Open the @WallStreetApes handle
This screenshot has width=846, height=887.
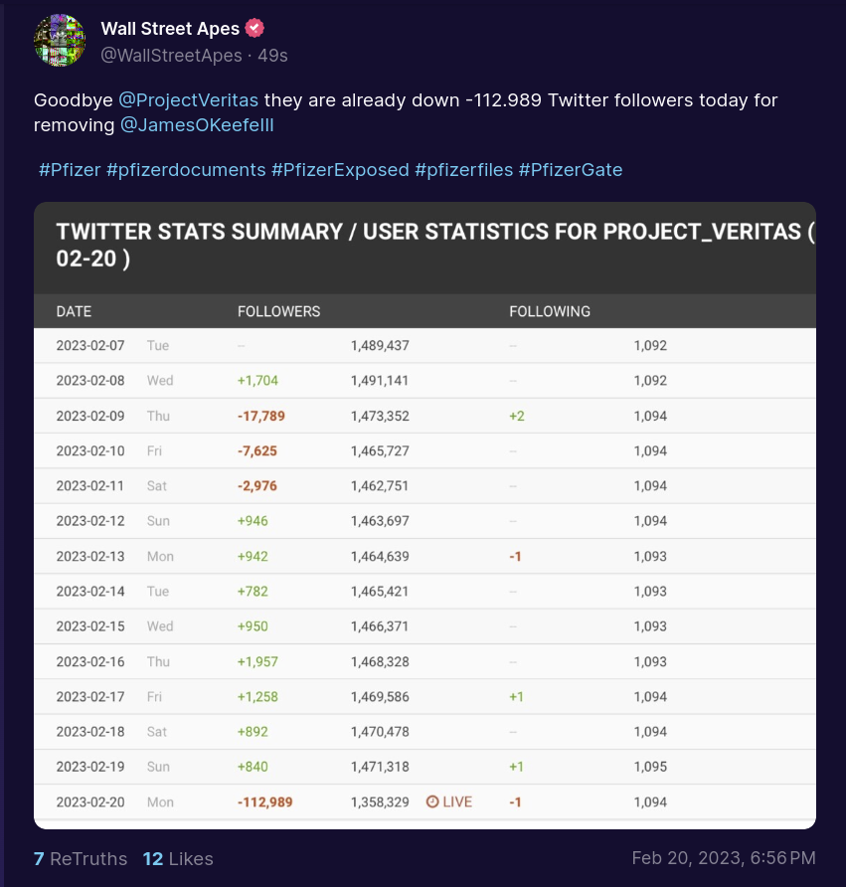pos(171,56)
